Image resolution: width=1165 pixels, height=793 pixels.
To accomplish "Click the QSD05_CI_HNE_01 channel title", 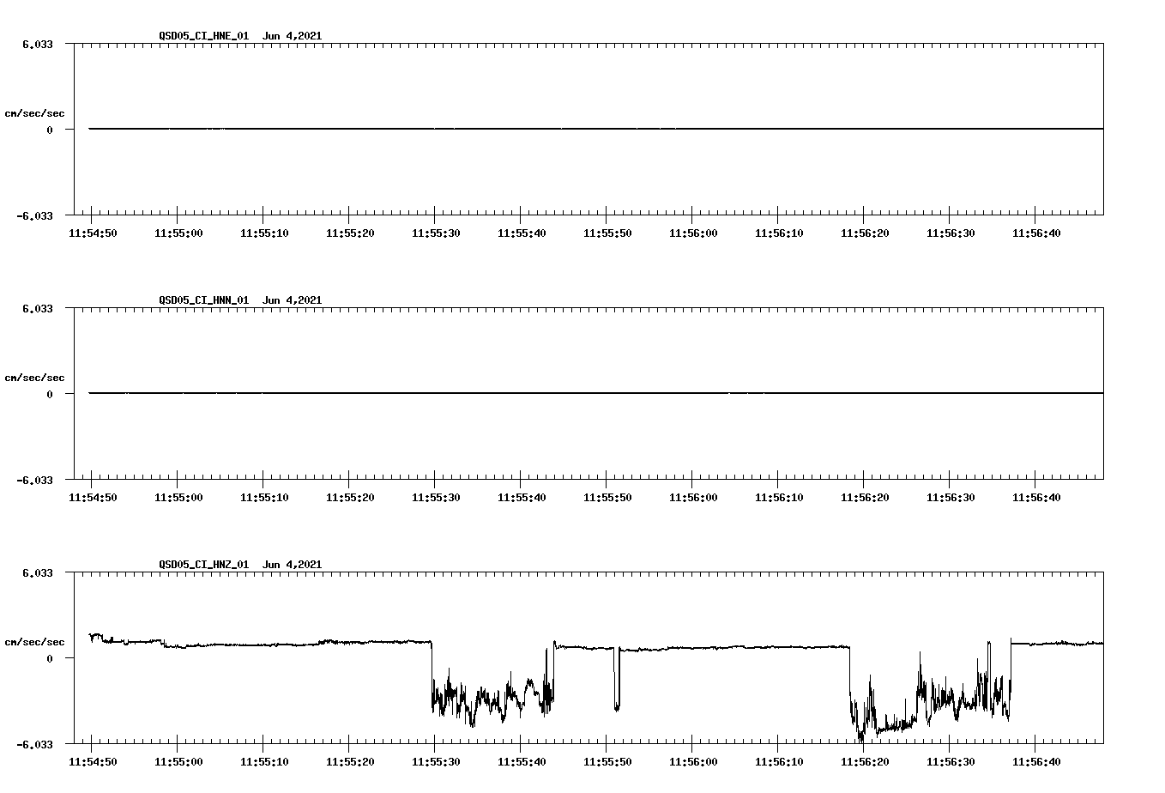I will click(204, 36).
